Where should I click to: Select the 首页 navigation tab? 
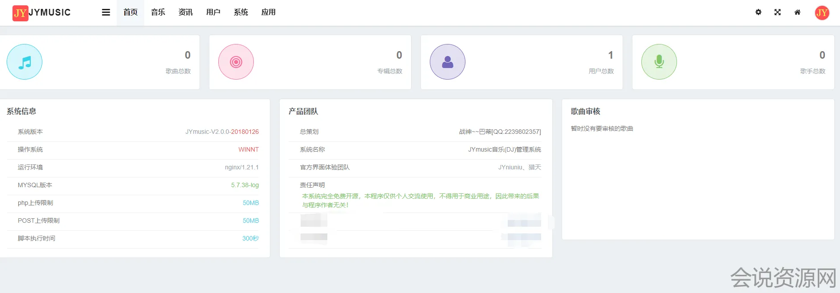pyautogui.click(x=130, y=12)
